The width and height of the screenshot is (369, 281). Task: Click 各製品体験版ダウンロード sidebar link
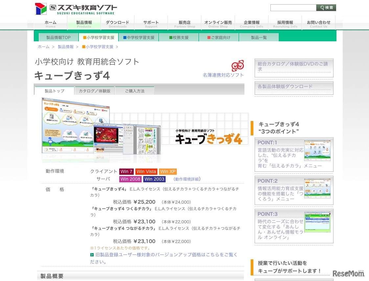click(285, 87)
